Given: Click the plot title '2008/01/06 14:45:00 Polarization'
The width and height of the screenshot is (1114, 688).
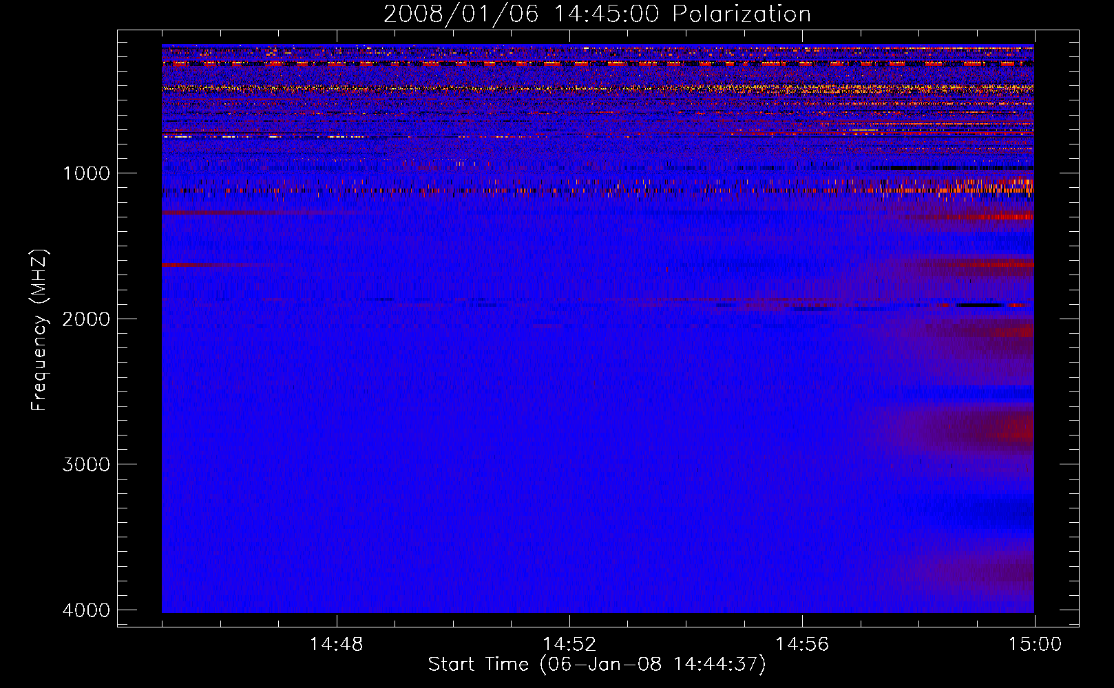Looking at the screenshot, I should (x=597, y=14).
